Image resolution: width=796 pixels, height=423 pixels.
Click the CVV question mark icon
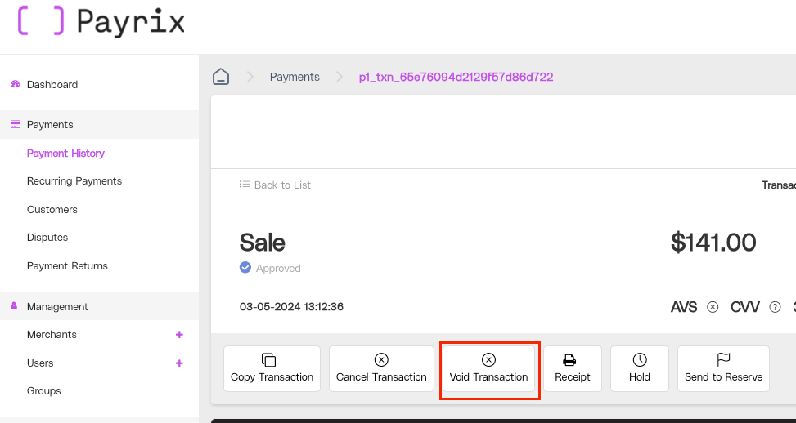(x=775, y=307)
